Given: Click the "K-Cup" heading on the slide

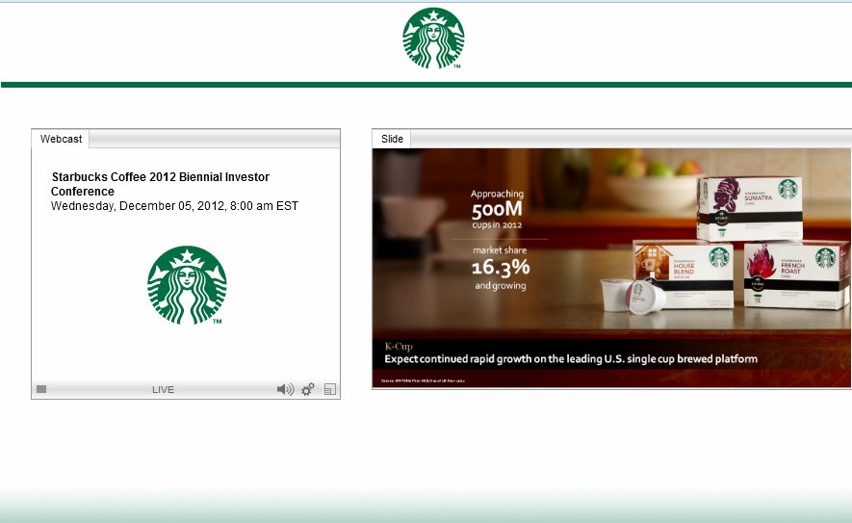Looking at the screenshot, I should point(399,347).
